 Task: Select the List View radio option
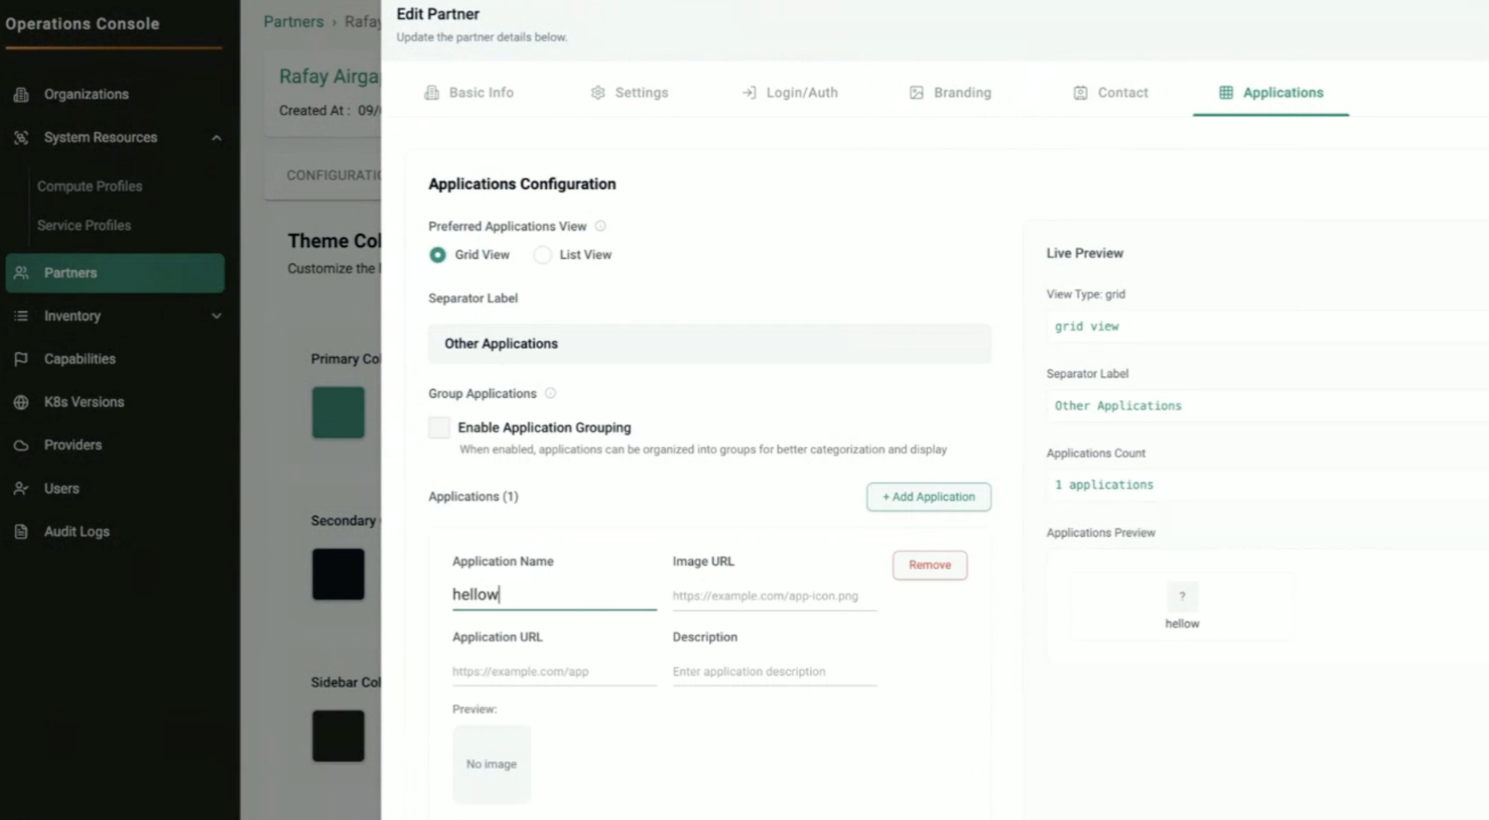click(x=542, y=255)
